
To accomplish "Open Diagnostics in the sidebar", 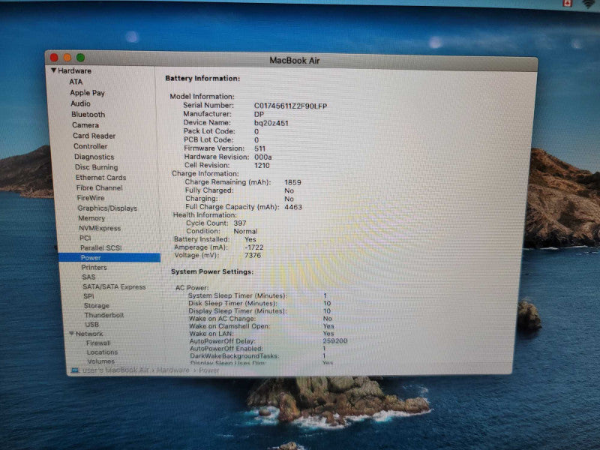I will [94, 157].
